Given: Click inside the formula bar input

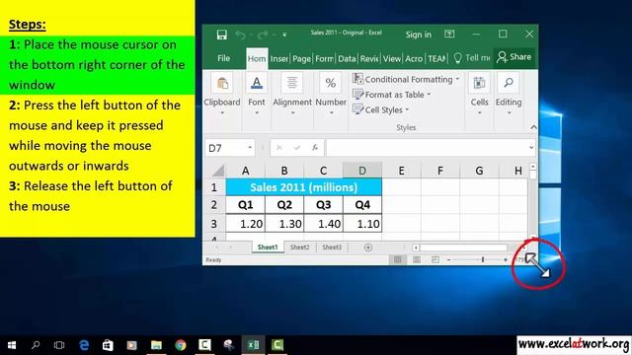Looking at the screenshot, I should (x=427, y=148).
